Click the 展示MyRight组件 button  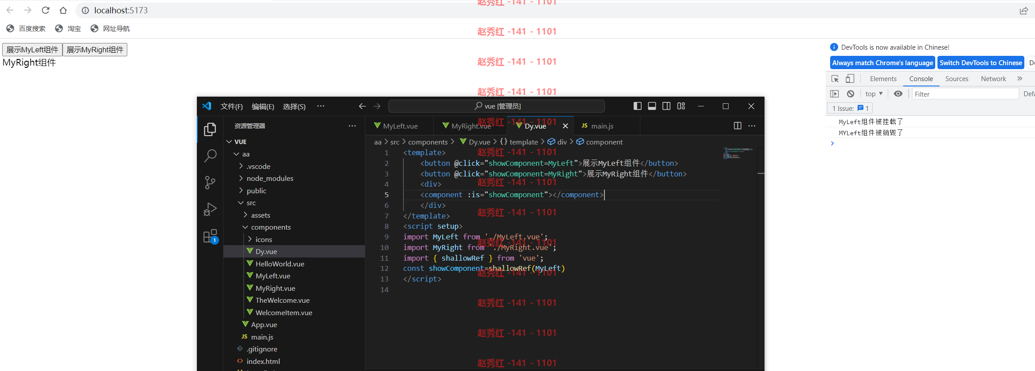tap(95, 50)
